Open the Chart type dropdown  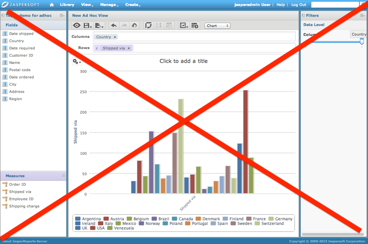pyautogui.click(x=217, y=26)
